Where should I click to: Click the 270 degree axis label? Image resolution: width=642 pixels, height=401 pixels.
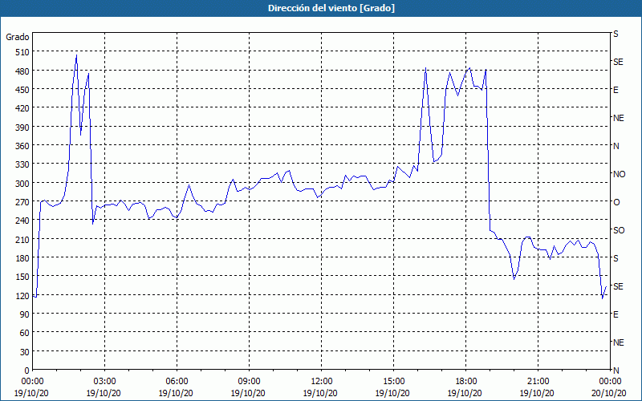22,202
